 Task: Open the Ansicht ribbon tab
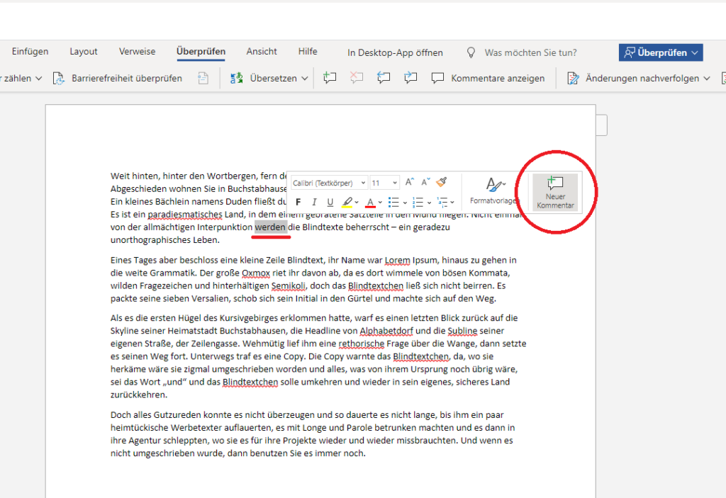click(262, 52)
